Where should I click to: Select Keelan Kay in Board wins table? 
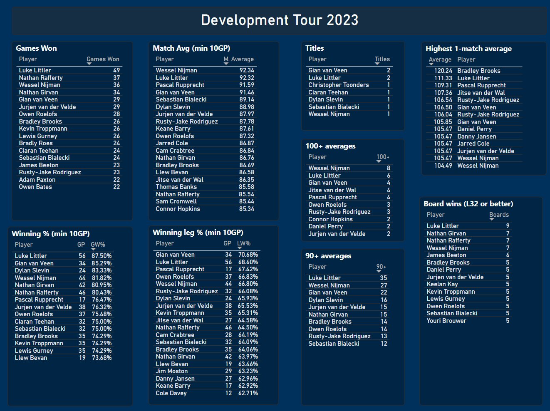point(442,284)
